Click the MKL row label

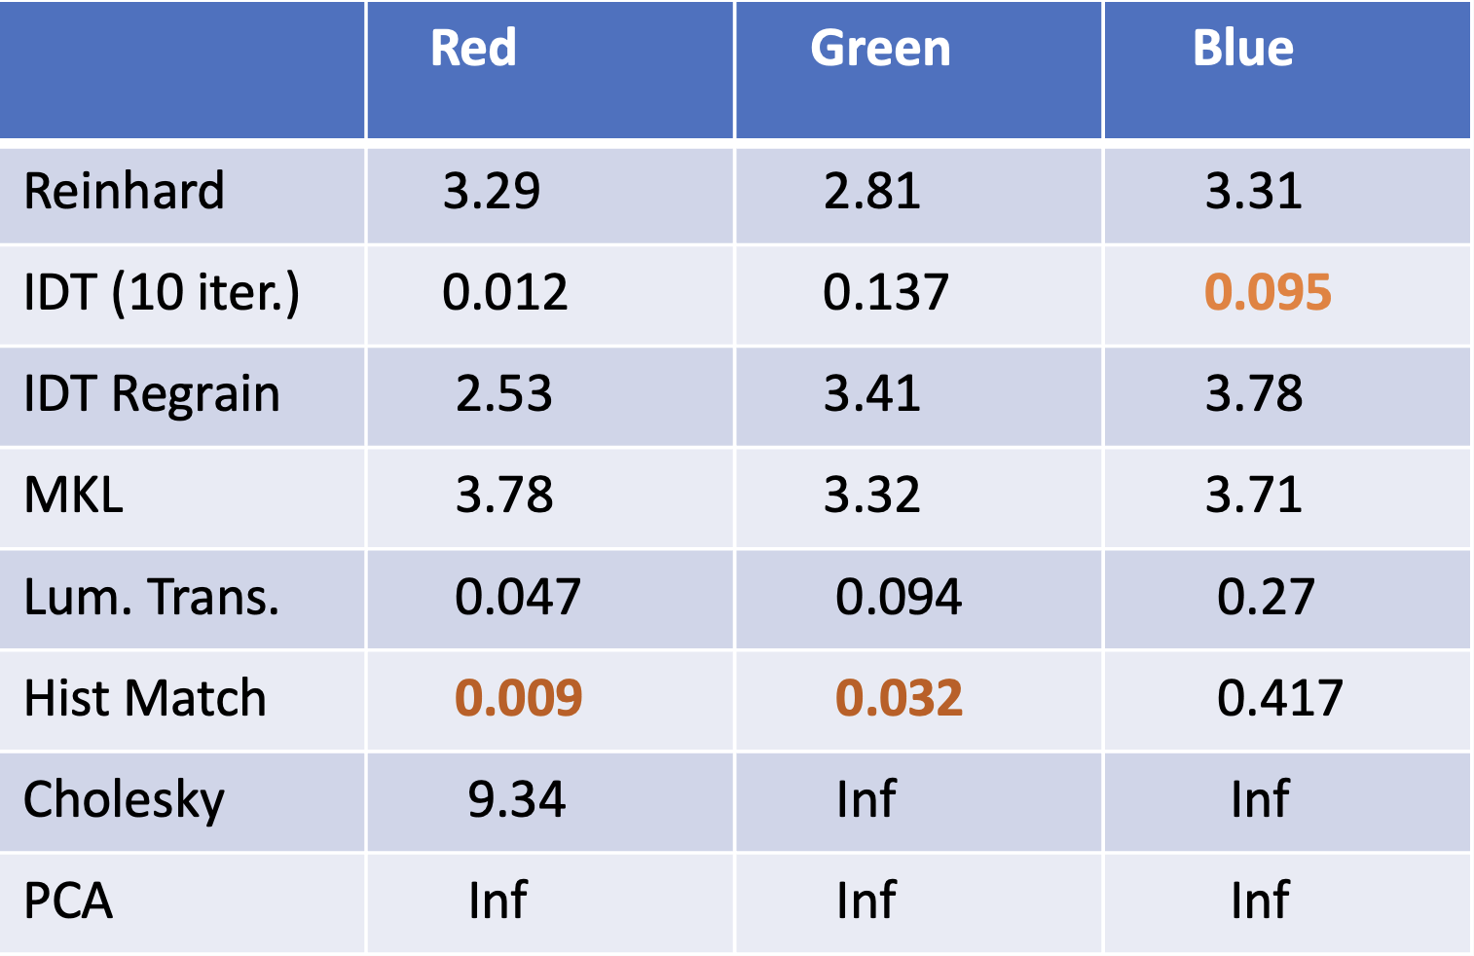pos(74,496)
